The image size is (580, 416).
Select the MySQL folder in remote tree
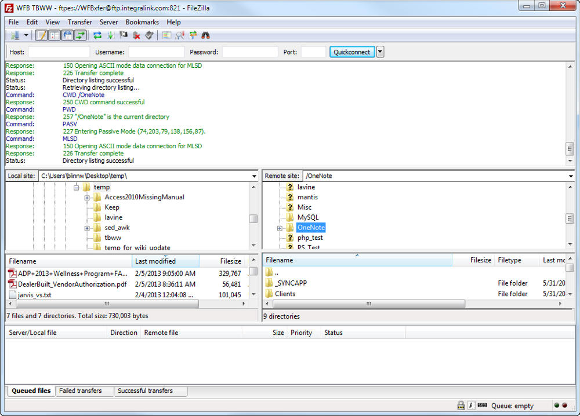coord(308,217)
